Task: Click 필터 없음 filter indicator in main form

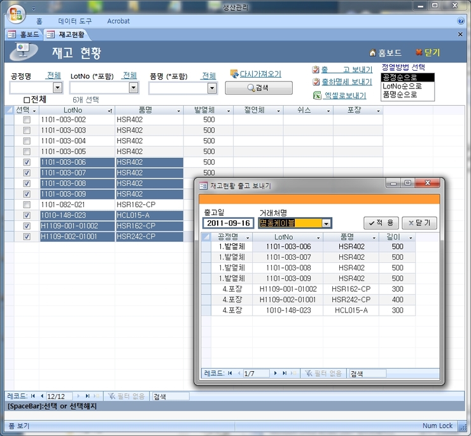Action: coord(126,396)
